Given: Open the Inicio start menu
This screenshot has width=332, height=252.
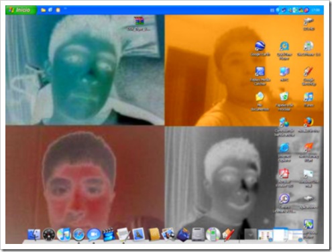Looking at the screenshot, I should coord(21,10).
